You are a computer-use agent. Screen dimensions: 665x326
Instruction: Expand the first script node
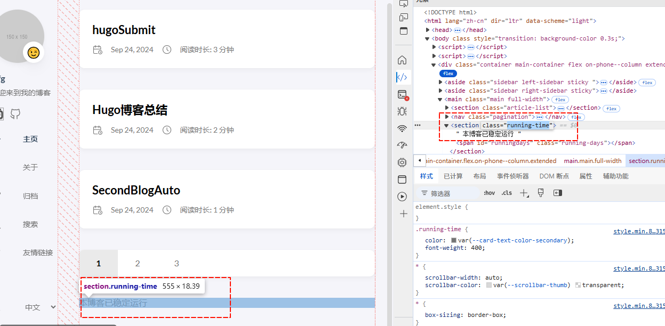coord(434,47)
